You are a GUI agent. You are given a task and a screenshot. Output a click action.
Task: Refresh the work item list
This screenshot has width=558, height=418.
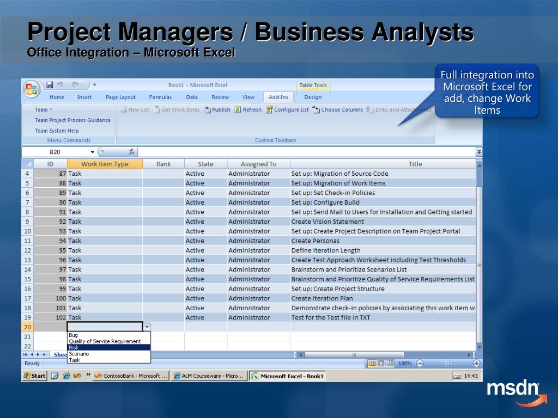pos(248,109)
